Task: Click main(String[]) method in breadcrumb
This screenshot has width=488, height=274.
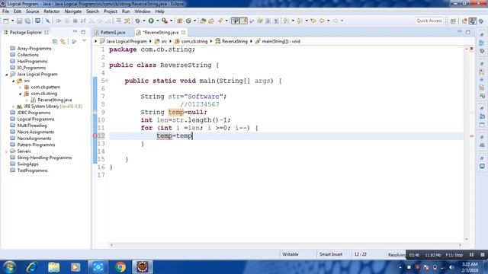Action: coord(281,41)
